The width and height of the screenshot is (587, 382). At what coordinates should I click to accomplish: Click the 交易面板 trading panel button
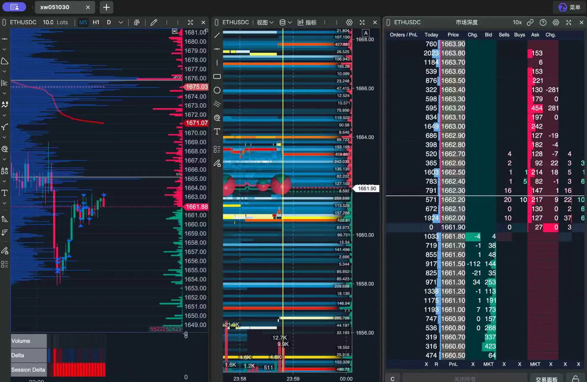(x=546, y=379)
